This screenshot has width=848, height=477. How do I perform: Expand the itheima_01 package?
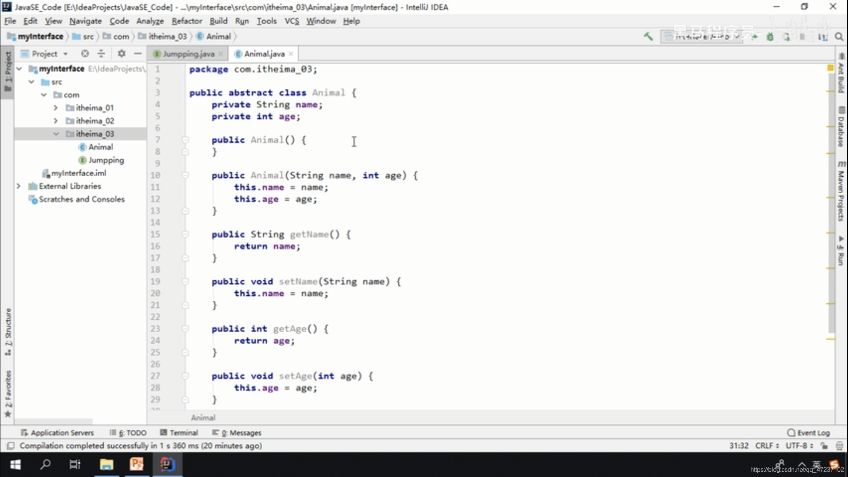click(56, 108)
